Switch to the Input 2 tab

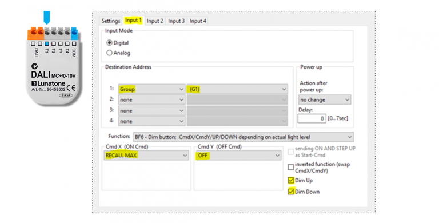point(155,21)
